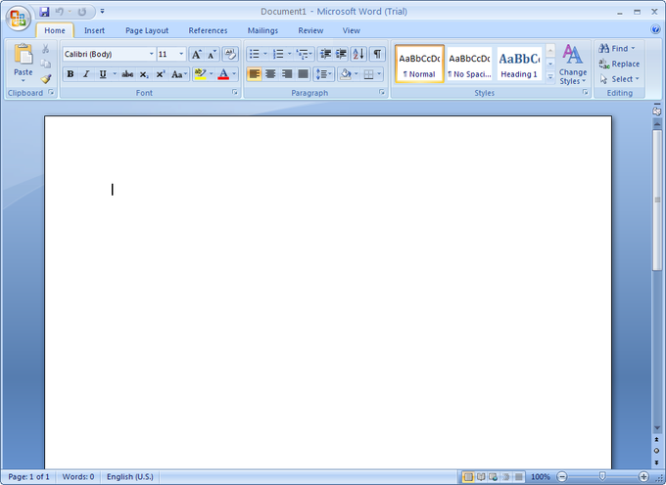Apply the Heading 1 style
This screenshot has height=485, width=666.
pyautogui.click(x=519, y=64)
